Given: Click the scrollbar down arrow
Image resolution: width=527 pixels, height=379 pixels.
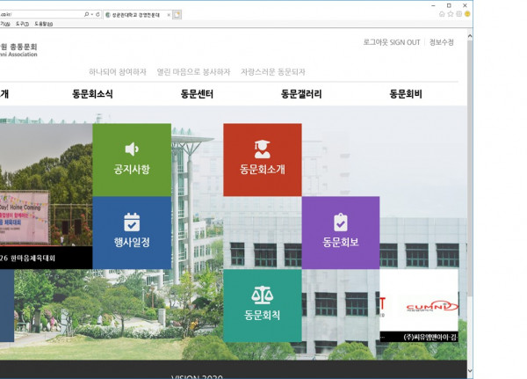Looking at the screenshot, I should point(470,371).
